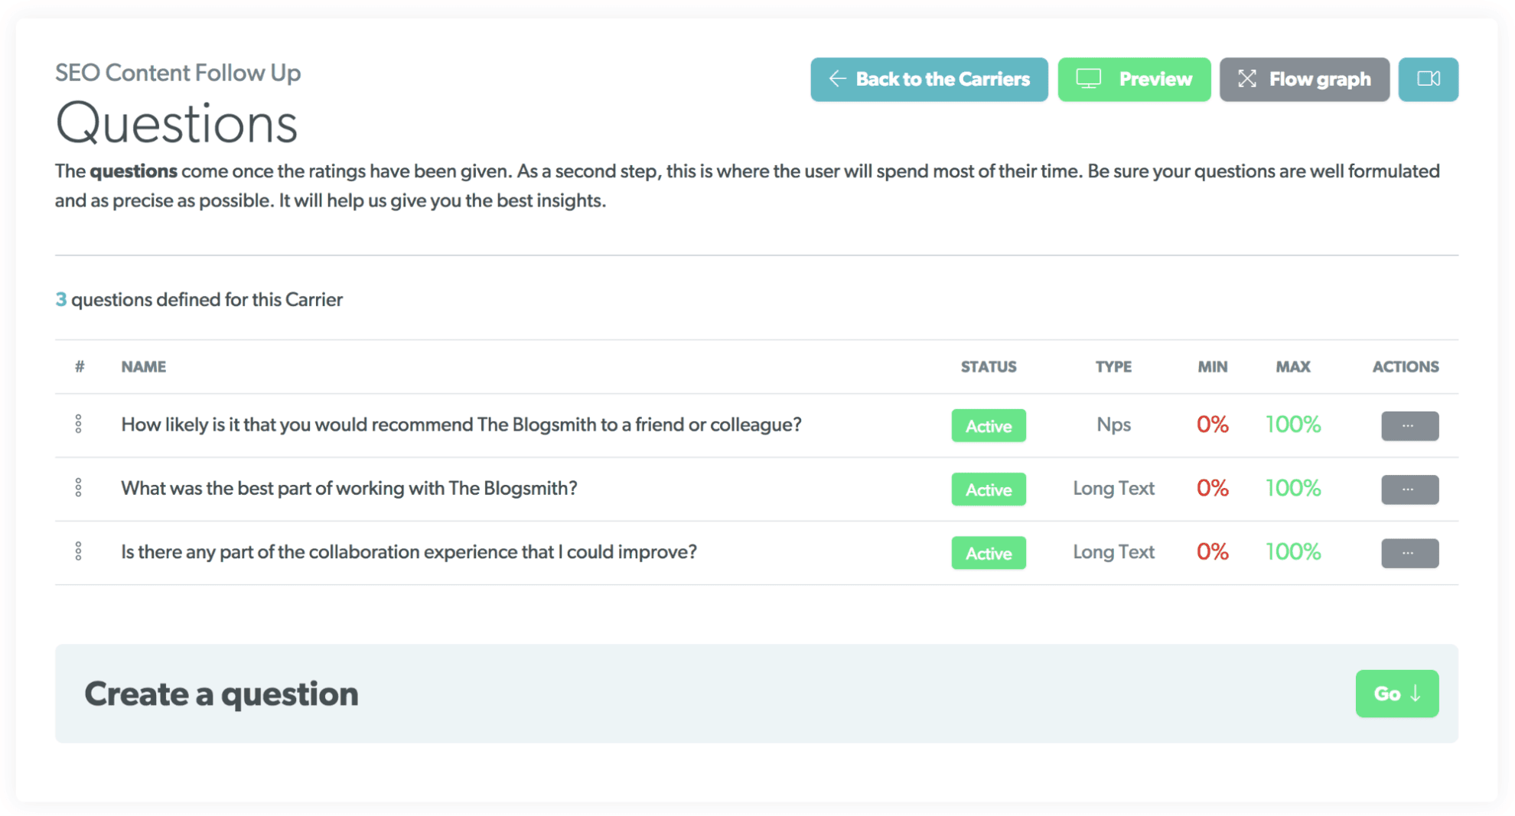Click the ellipsis actions icon on the first question
Viewport: 1515px width, 816px height.
[1410, 426]
